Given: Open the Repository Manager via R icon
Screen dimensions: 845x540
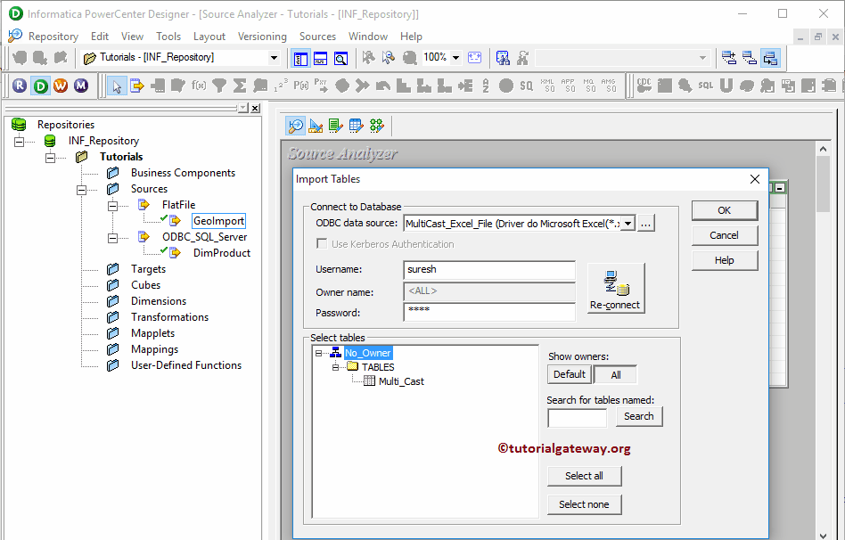Looking at the screenshot, I should pyautogui.click(x=20, y=85).
